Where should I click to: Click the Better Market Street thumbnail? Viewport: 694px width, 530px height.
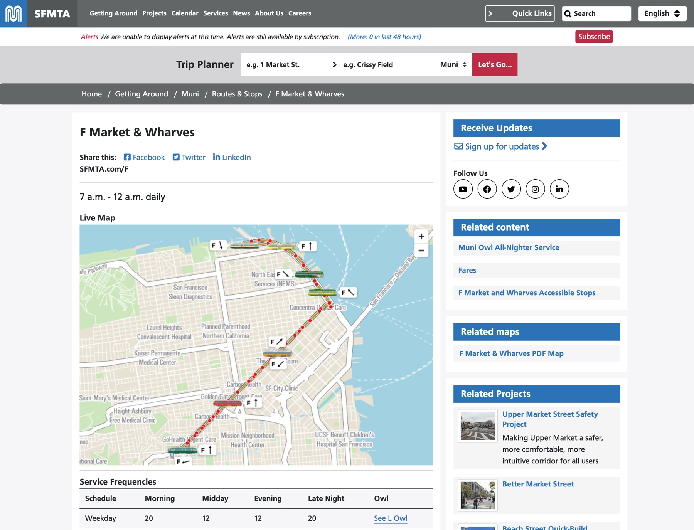(478, 495)
